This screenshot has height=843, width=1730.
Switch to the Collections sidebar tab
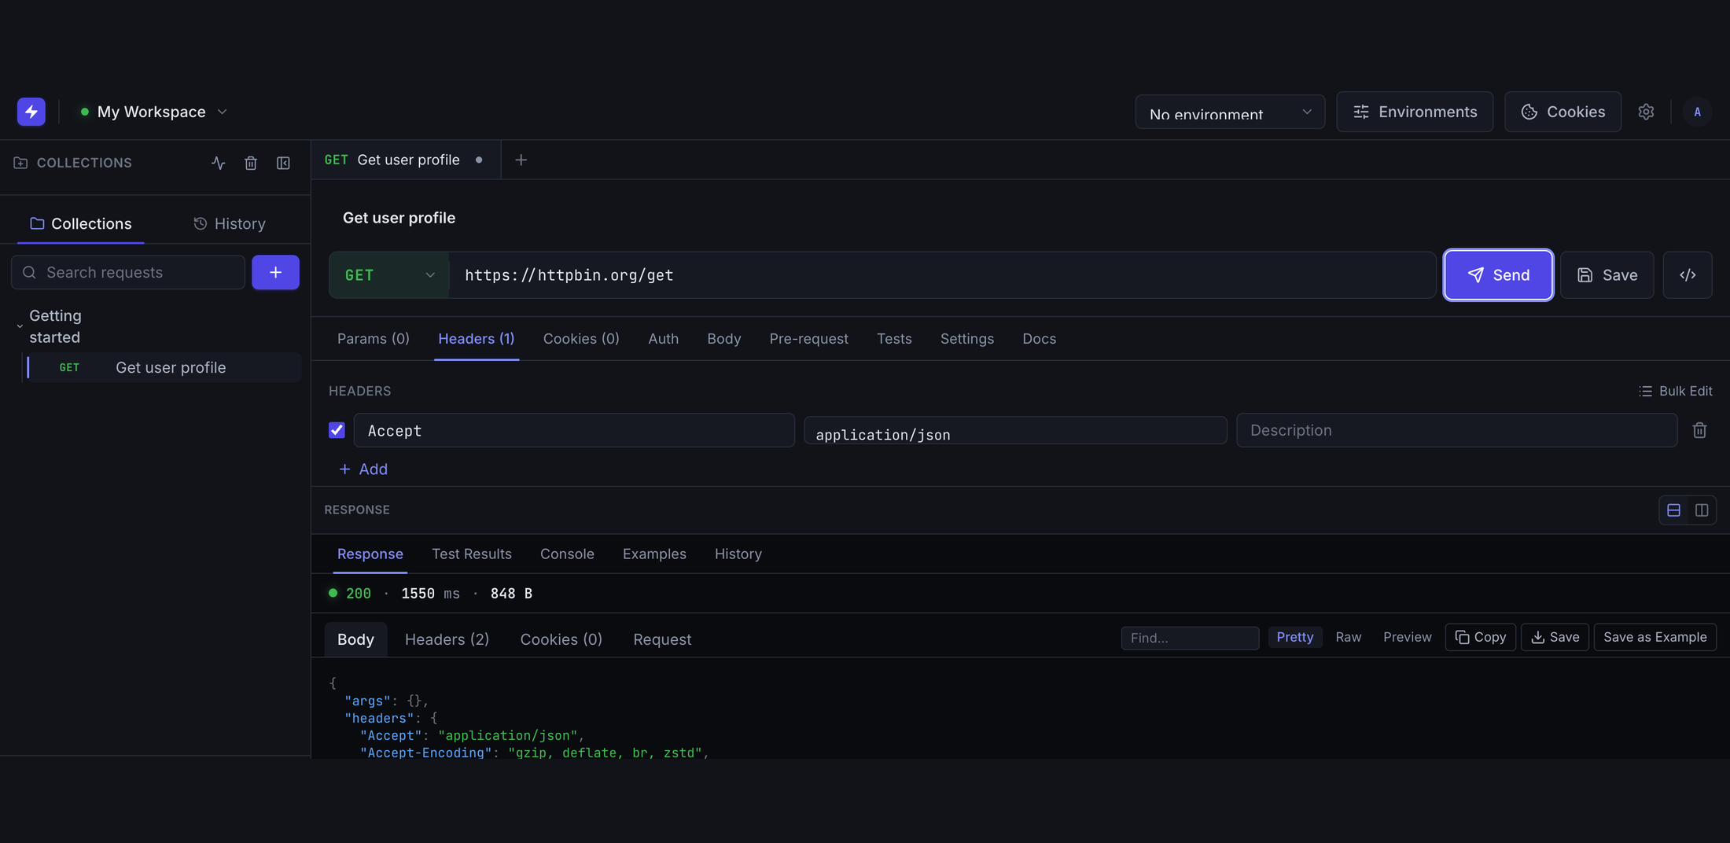80,223
